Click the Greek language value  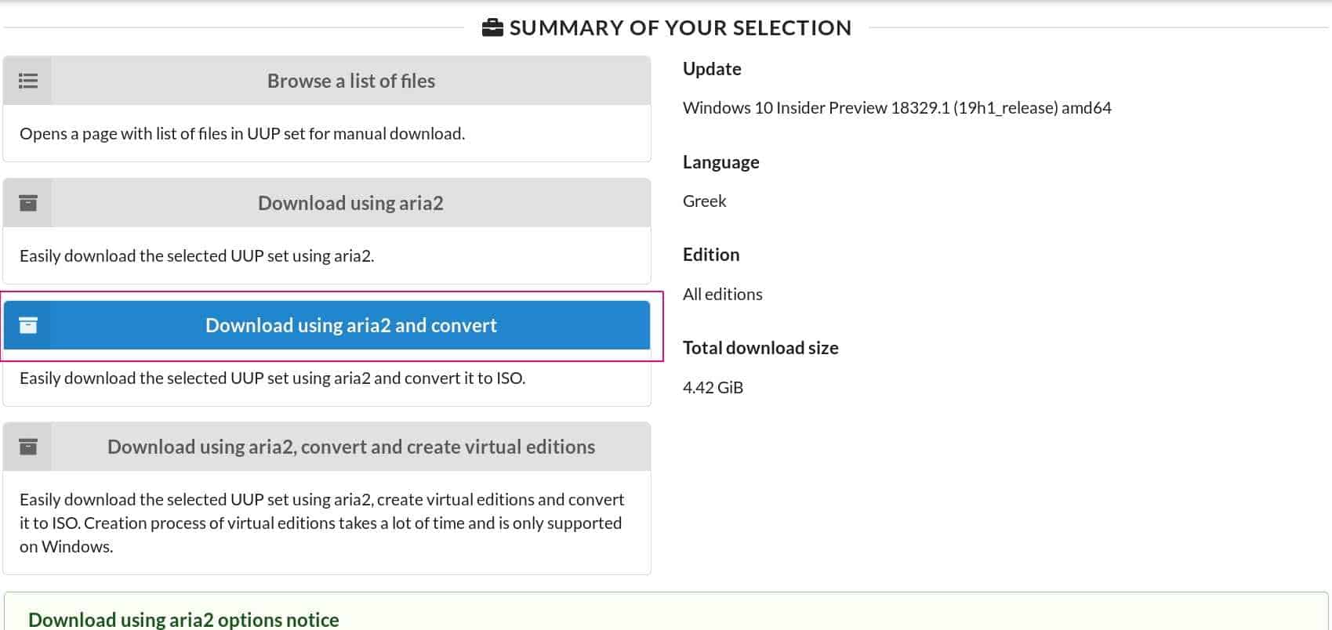pos(704,201)
